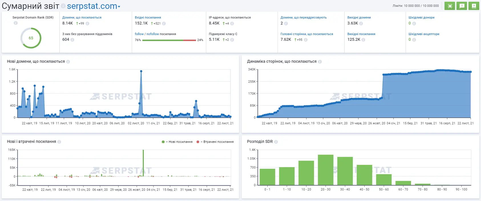Toggle Втрачені посилання series in chart legend
Viewport: 481px width, 201px height.
(215, 142)
